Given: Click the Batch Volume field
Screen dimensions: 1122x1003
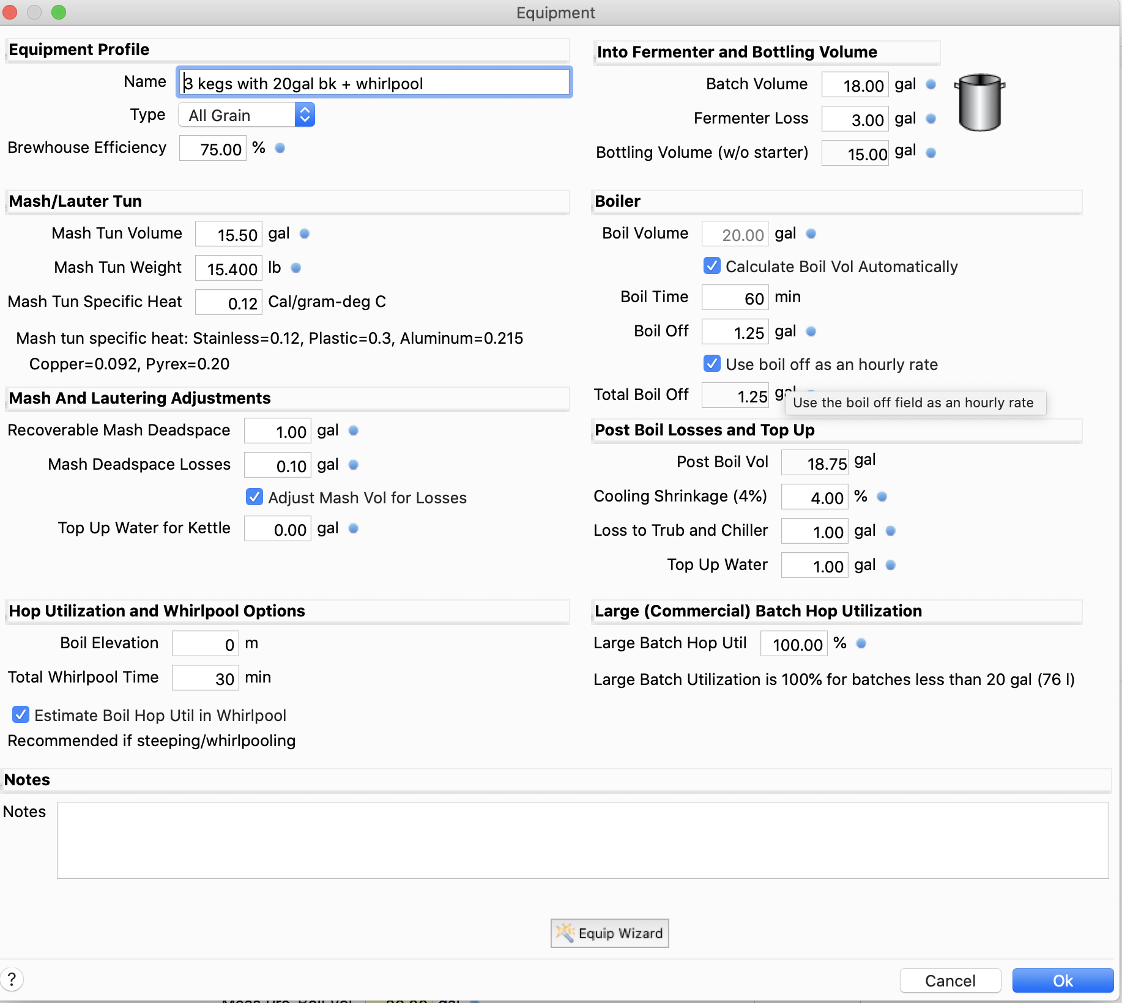Looking at the screenshot, I should pyautogui.click(x=855, y=85).
